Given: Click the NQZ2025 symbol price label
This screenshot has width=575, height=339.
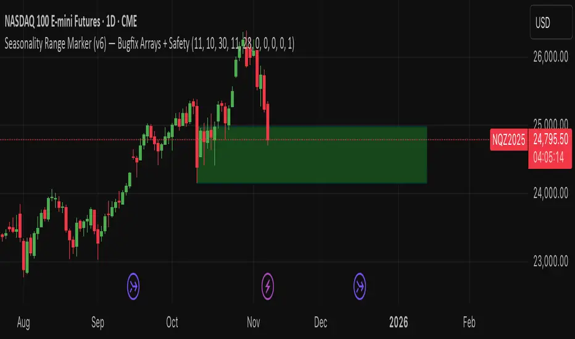Looking at the screenshot, I should 508,140.
